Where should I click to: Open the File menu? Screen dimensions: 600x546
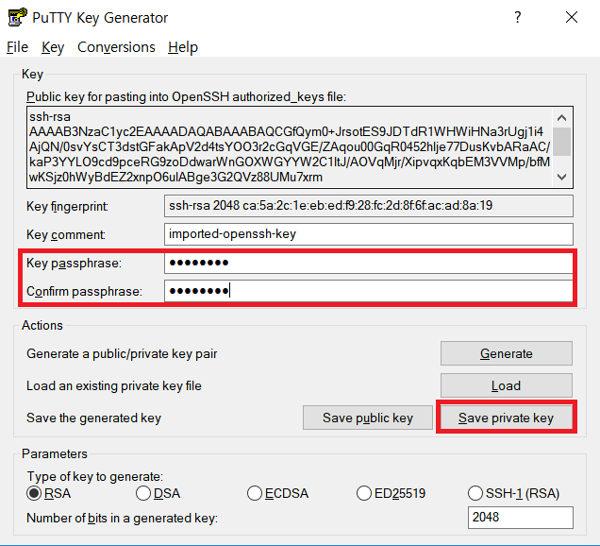(x=17, y=47)
